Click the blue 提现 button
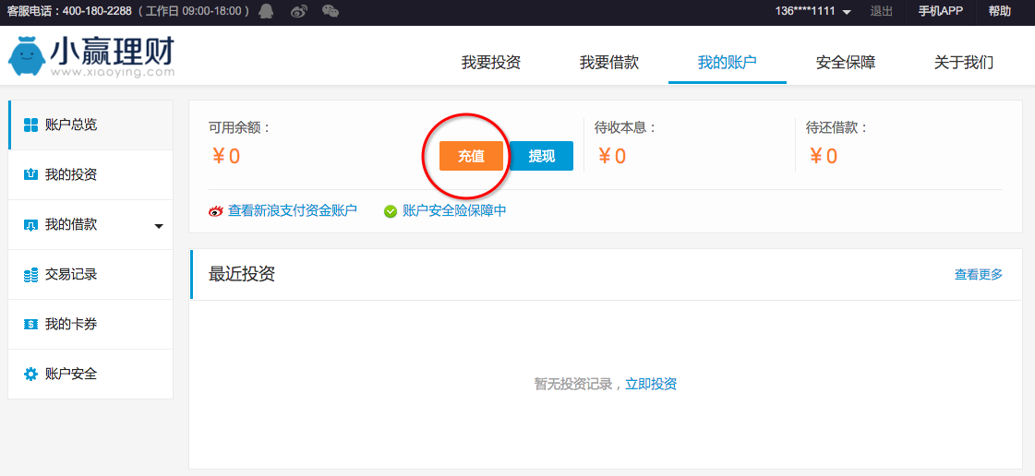Viewport: 1035px width, 476px height. [x=541, y=156]
